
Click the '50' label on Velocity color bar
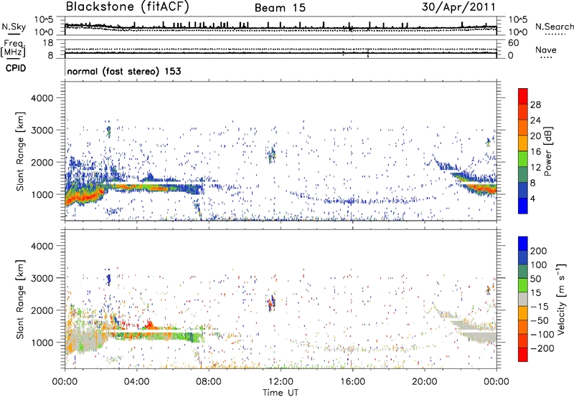click(535, 279)
